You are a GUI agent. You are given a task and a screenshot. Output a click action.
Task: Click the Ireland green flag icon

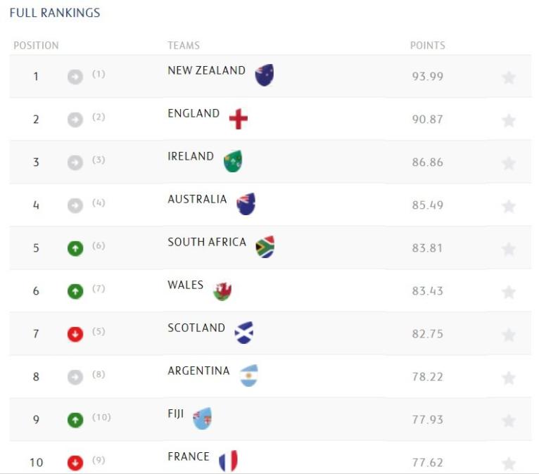[233, 162]
